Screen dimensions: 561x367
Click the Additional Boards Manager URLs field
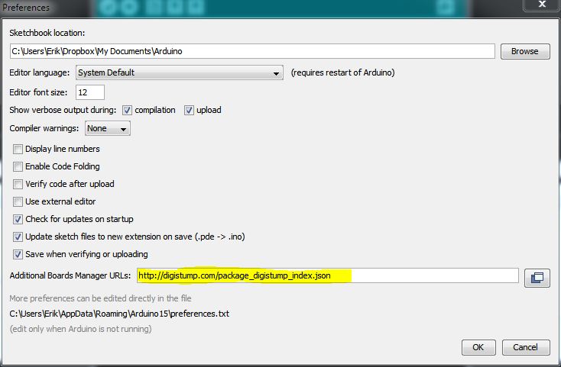(327, 275)
